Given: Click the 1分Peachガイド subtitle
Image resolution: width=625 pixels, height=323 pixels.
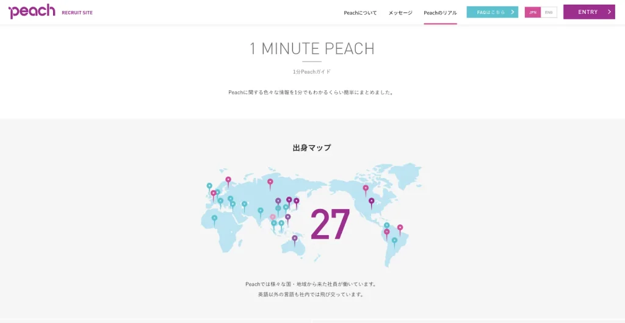Looking at the screenshot, I should pyautogui.click(x=312, y=72).
